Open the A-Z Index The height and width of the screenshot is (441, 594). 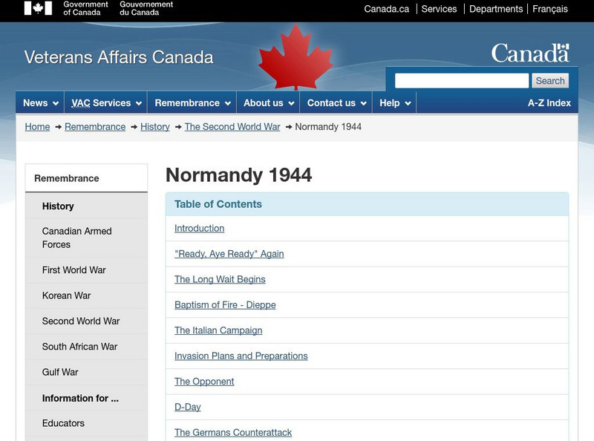pos(549,102)
